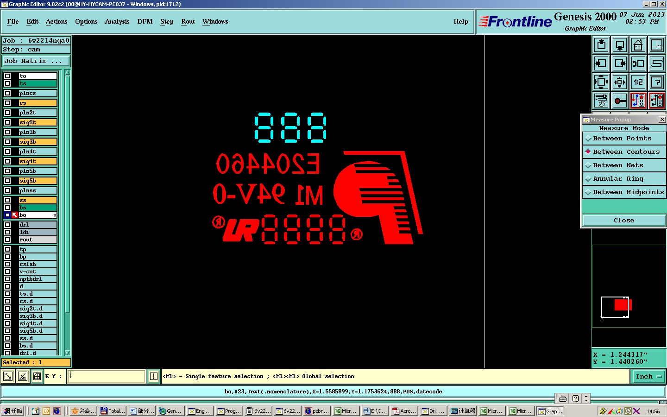The image size is (667, 417).
Task: Toggle visibility box for layer plncs
Action: coord(7,93)
